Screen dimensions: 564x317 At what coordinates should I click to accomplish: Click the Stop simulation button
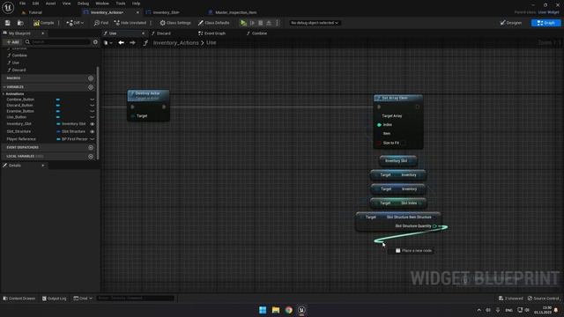coord(261,23)
